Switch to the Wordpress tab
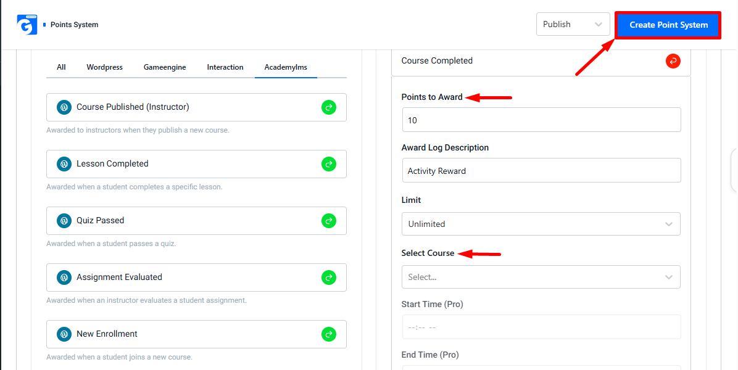This screenshot has width=738, height=370. point(104,67)
